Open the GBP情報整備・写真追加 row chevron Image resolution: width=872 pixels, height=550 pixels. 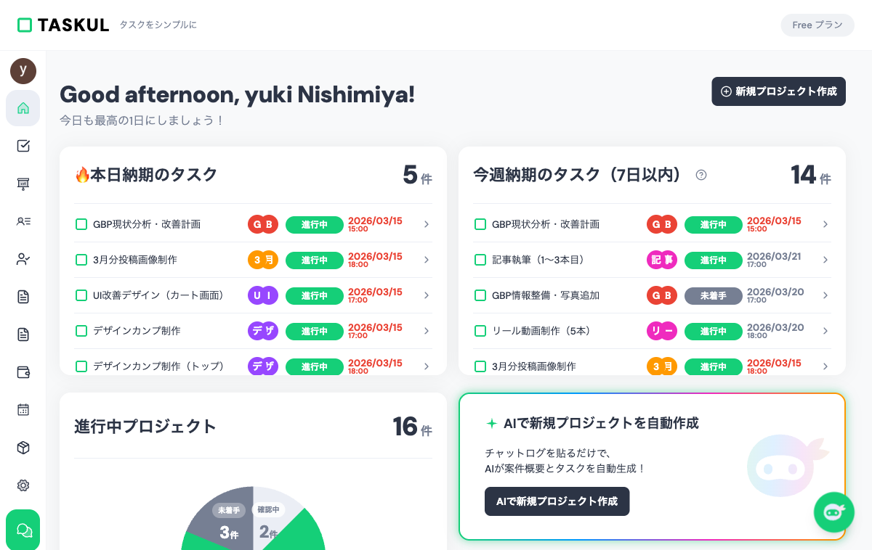click(x=825, y=295)
